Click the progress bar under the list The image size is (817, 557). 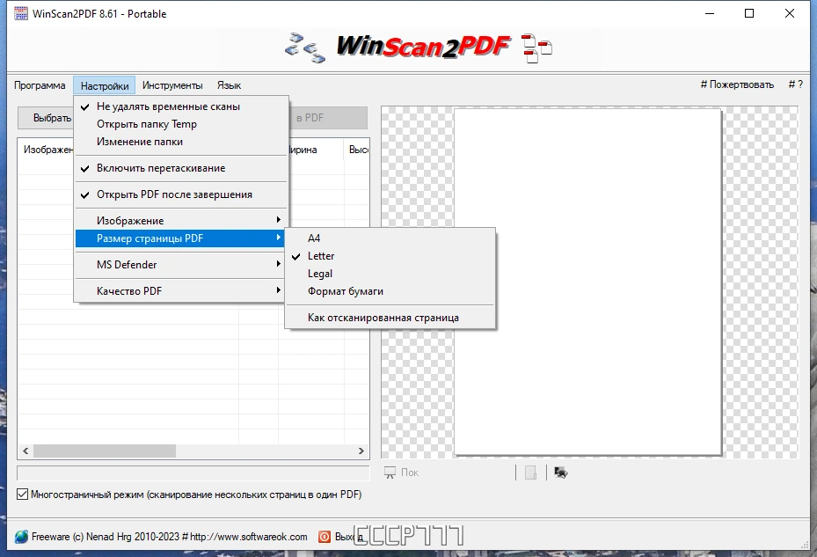[x=193, y=473]
